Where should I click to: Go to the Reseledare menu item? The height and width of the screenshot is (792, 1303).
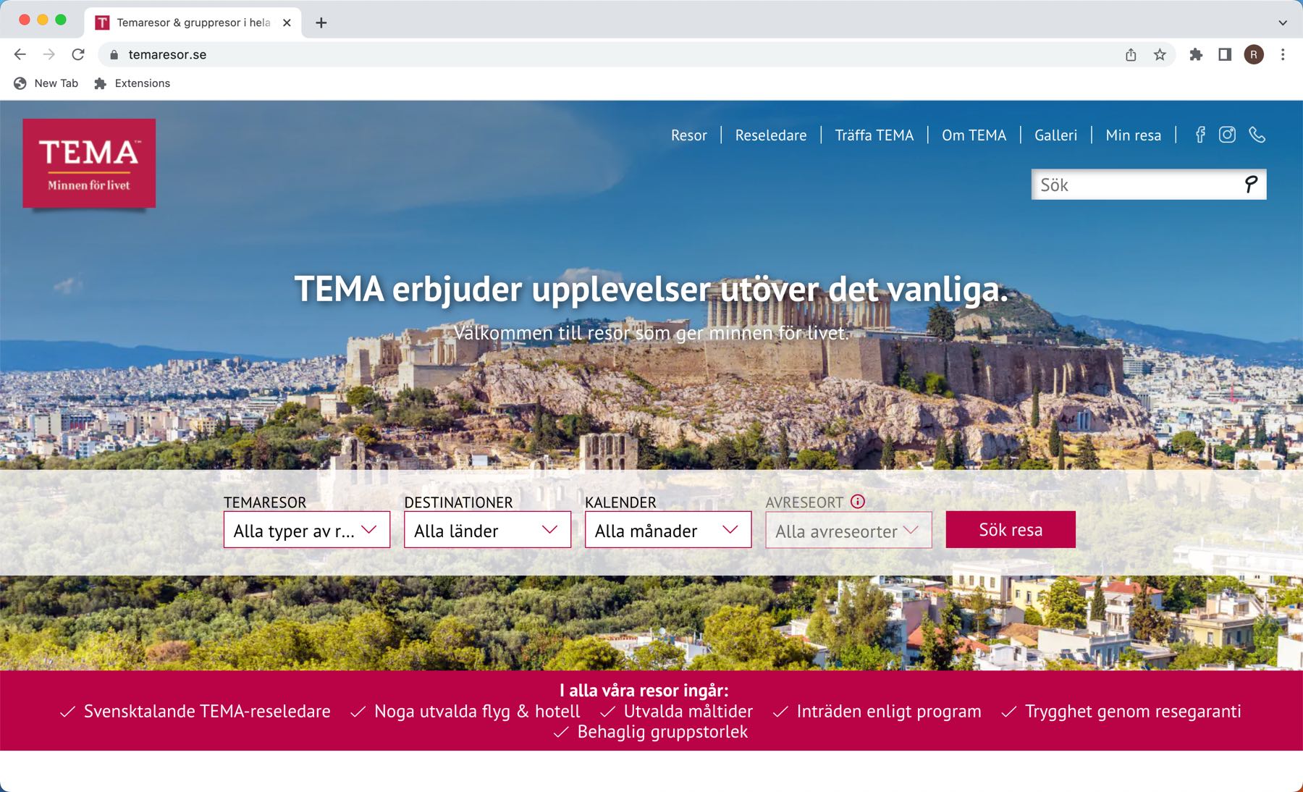[x=770, y=135]
